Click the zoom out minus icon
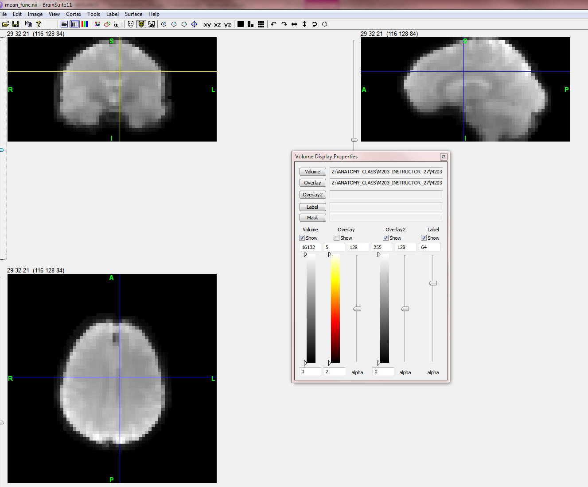 [x=174, y=24]
